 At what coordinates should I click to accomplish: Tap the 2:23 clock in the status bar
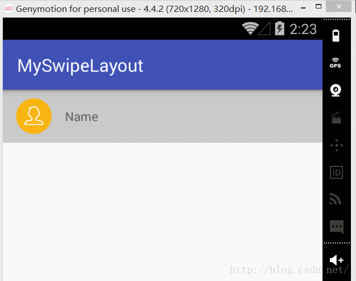303,28
